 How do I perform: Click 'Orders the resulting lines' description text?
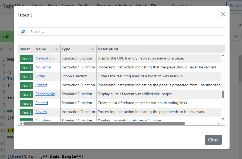pos(140,76)
